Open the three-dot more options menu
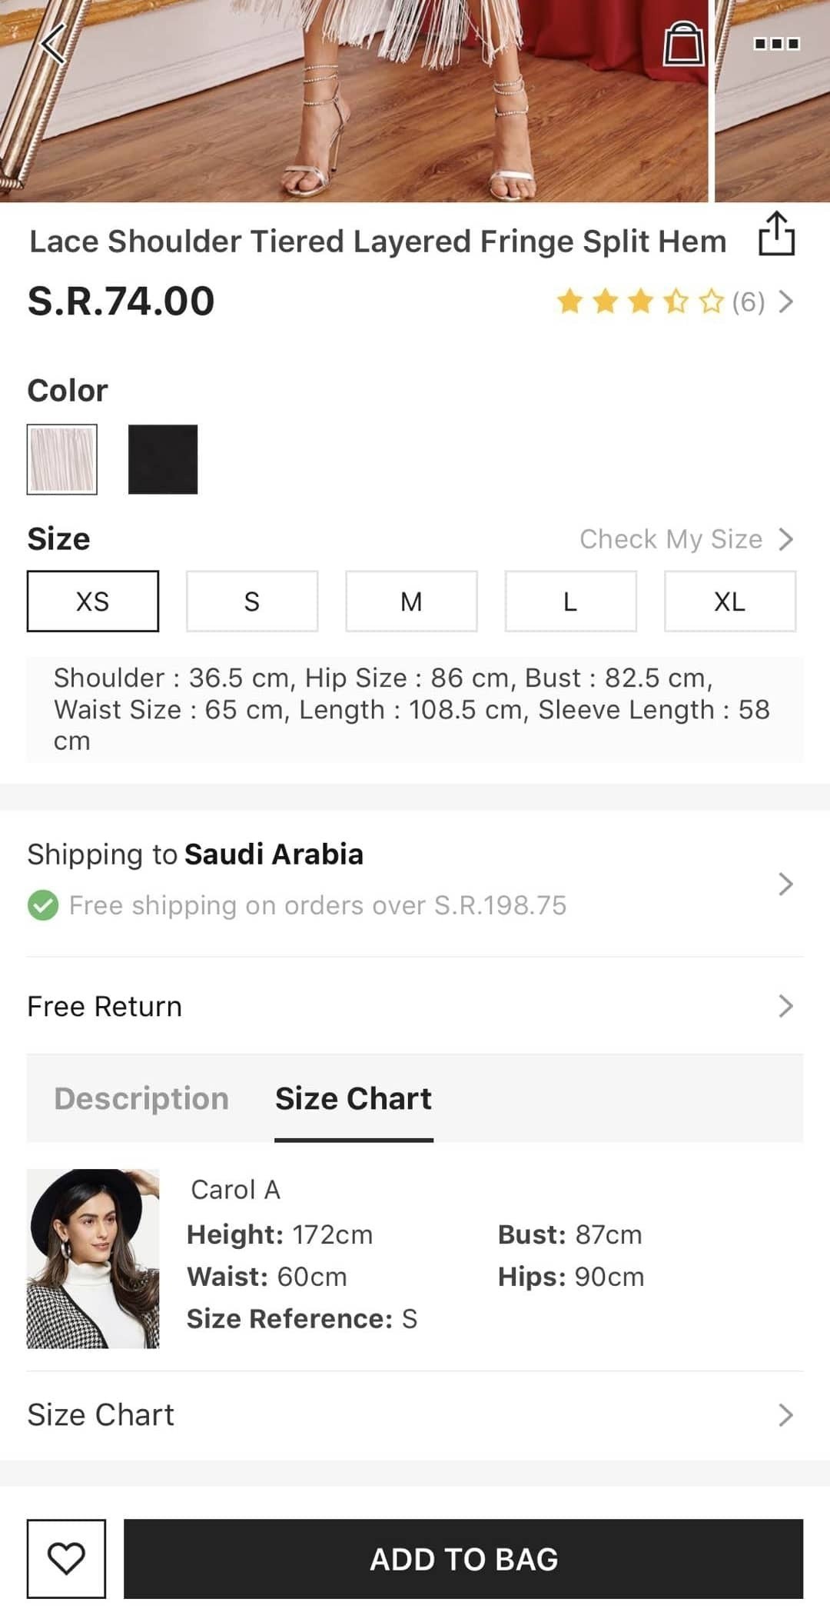Viewport: 830px width, 1612px height. tap(776, 44)
